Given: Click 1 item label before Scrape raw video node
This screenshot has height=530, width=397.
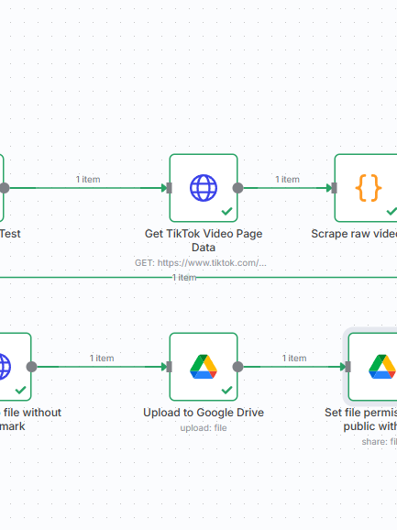Looking at the screenshot, I should [x=288, y=180].
